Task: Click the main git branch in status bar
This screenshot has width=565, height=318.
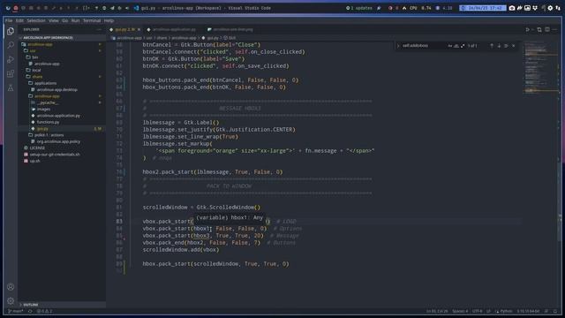Action: tap(16, 311)
